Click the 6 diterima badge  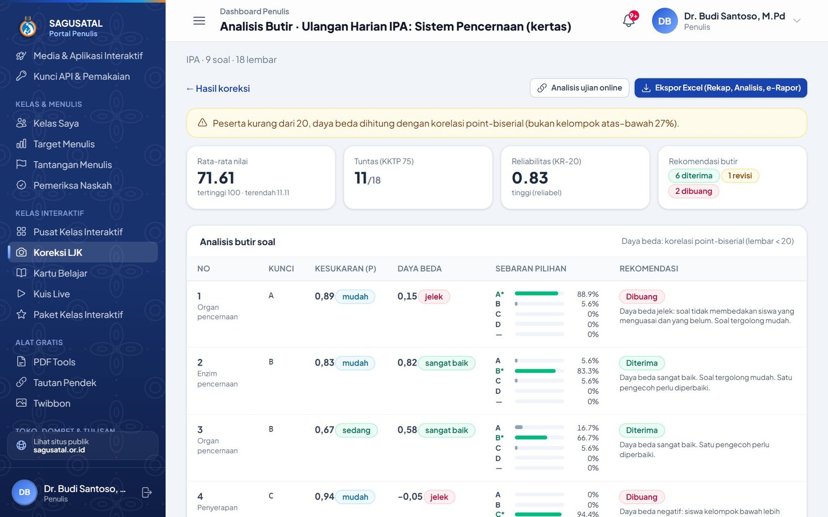coord(694,176)
